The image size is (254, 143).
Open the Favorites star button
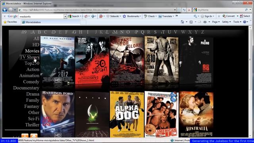point(10,22)
